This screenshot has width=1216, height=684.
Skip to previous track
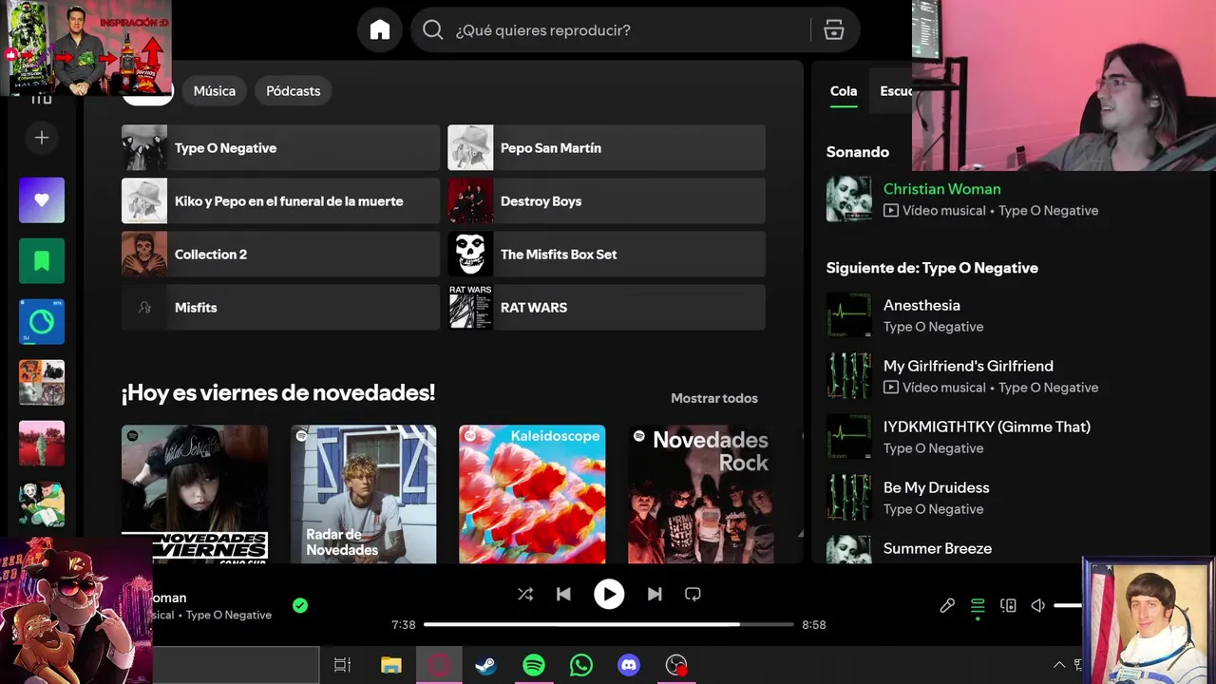pos(563,594)
